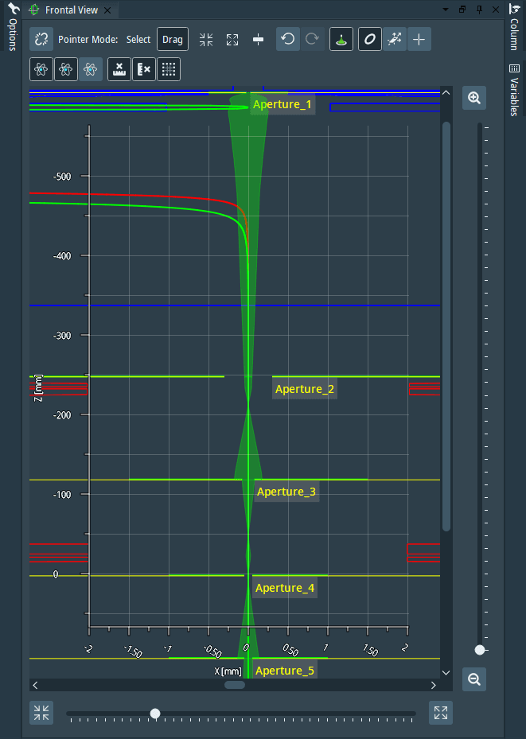This screenshot has width=526, height=739.
Task: Open the Options side panel
Action: coord(13,29)
